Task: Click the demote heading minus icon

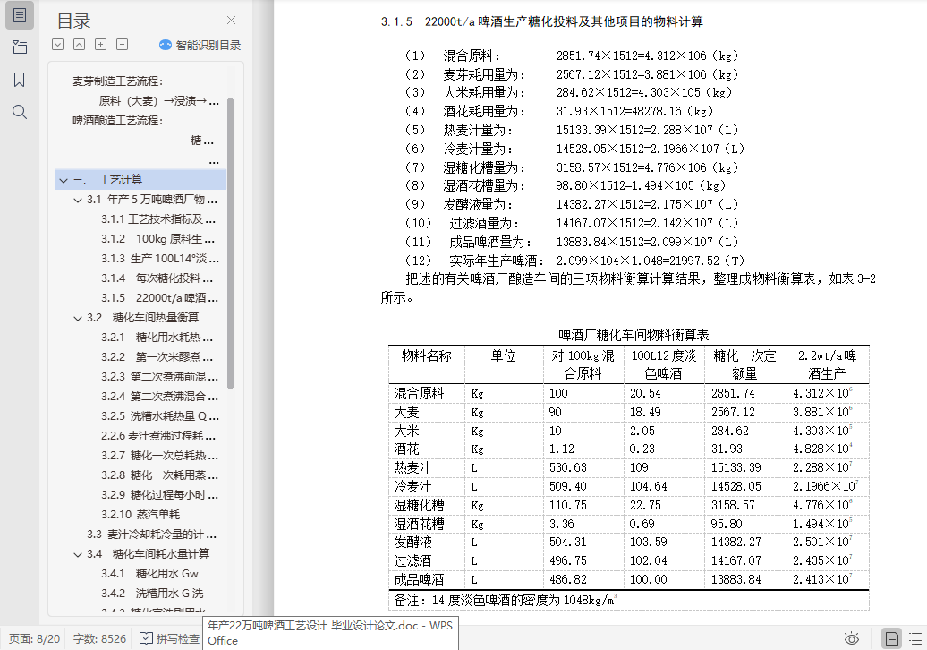Action: [x=122, y=45]
